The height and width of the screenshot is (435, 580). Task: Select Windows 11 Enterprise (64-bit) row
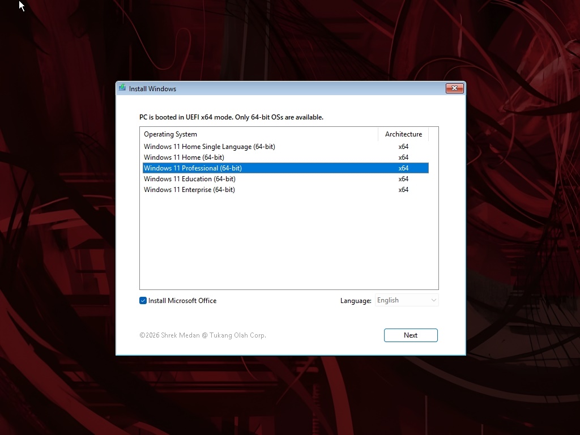285,189
